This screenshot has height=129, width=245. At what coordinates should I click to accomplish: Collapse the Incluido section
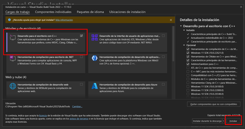click(184, 30)
